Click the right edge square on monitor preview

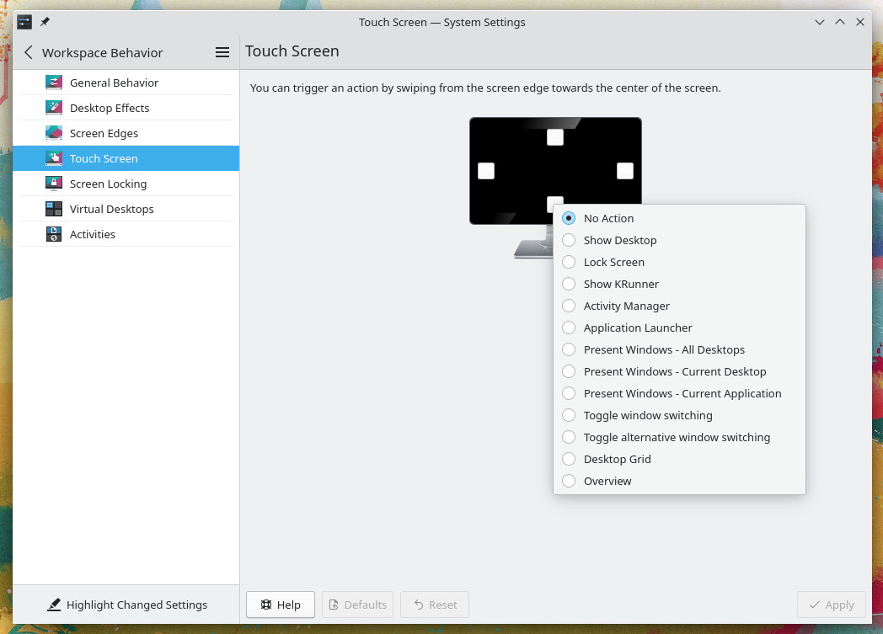pyautogui.click(x=625, y=170)
